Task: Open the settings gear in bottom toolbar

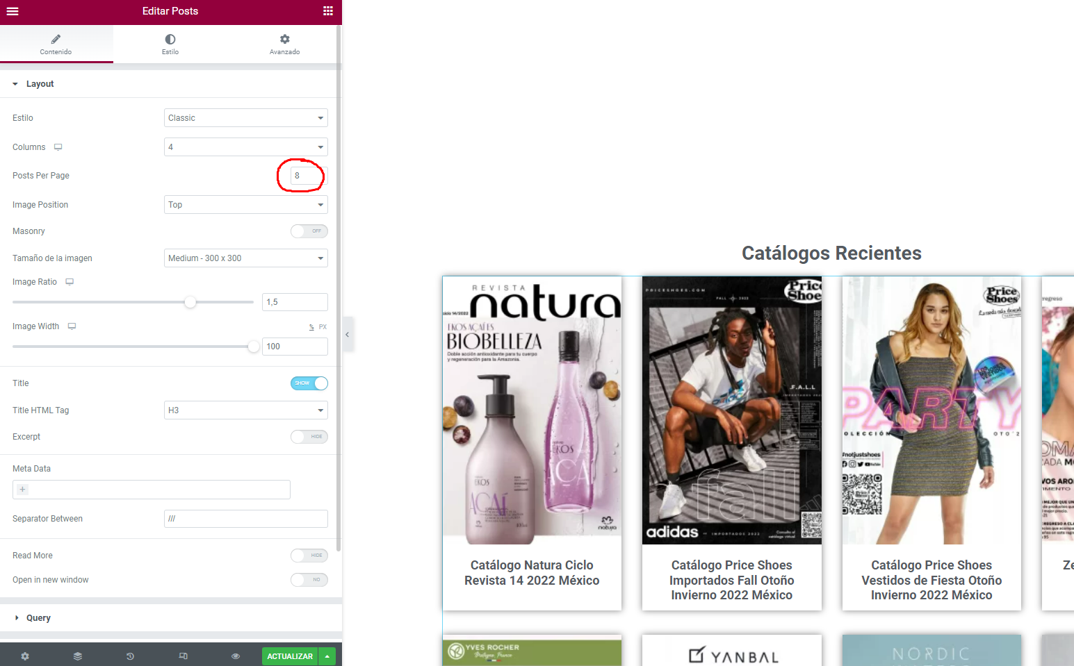Action: click(25, 656)
